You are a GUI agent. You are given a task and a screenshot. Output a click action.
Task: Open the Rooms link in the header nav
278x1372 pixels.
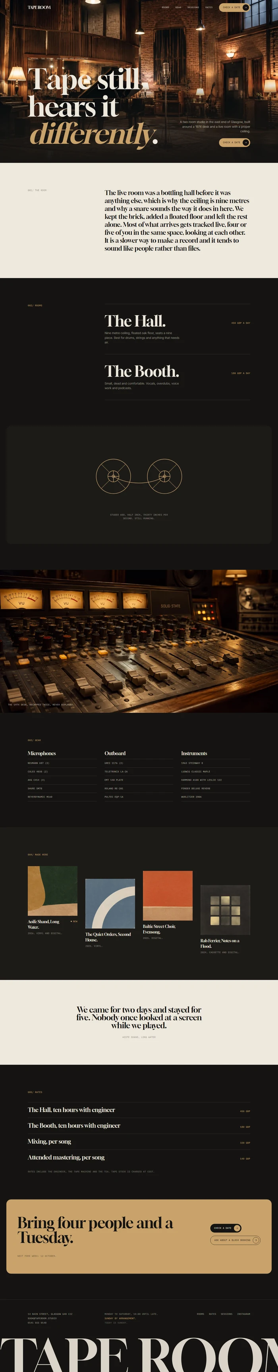[166, 8]
